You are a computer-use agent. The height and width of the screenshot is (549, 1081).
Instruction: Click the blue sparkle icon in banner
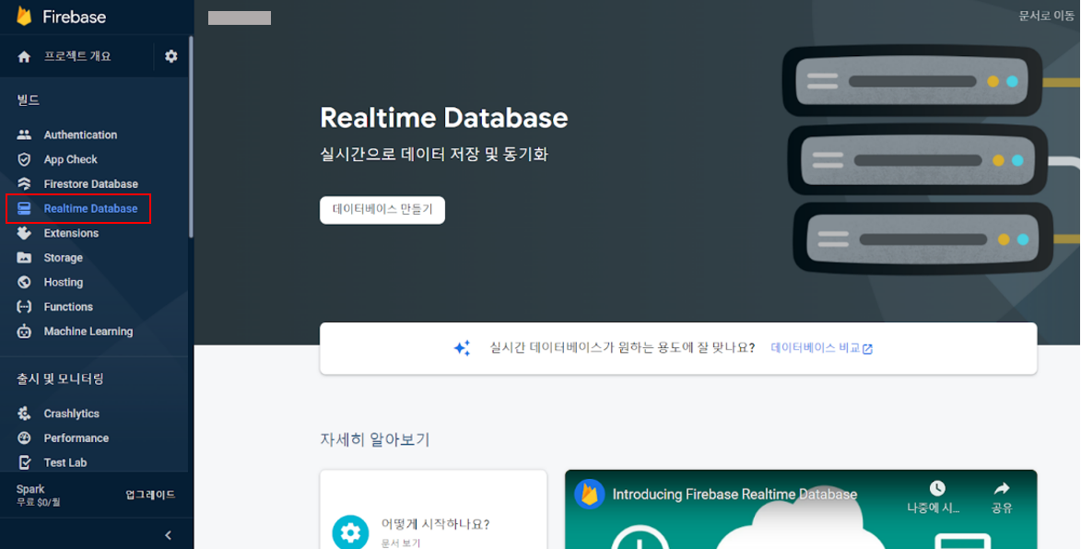tap(462, 348)
